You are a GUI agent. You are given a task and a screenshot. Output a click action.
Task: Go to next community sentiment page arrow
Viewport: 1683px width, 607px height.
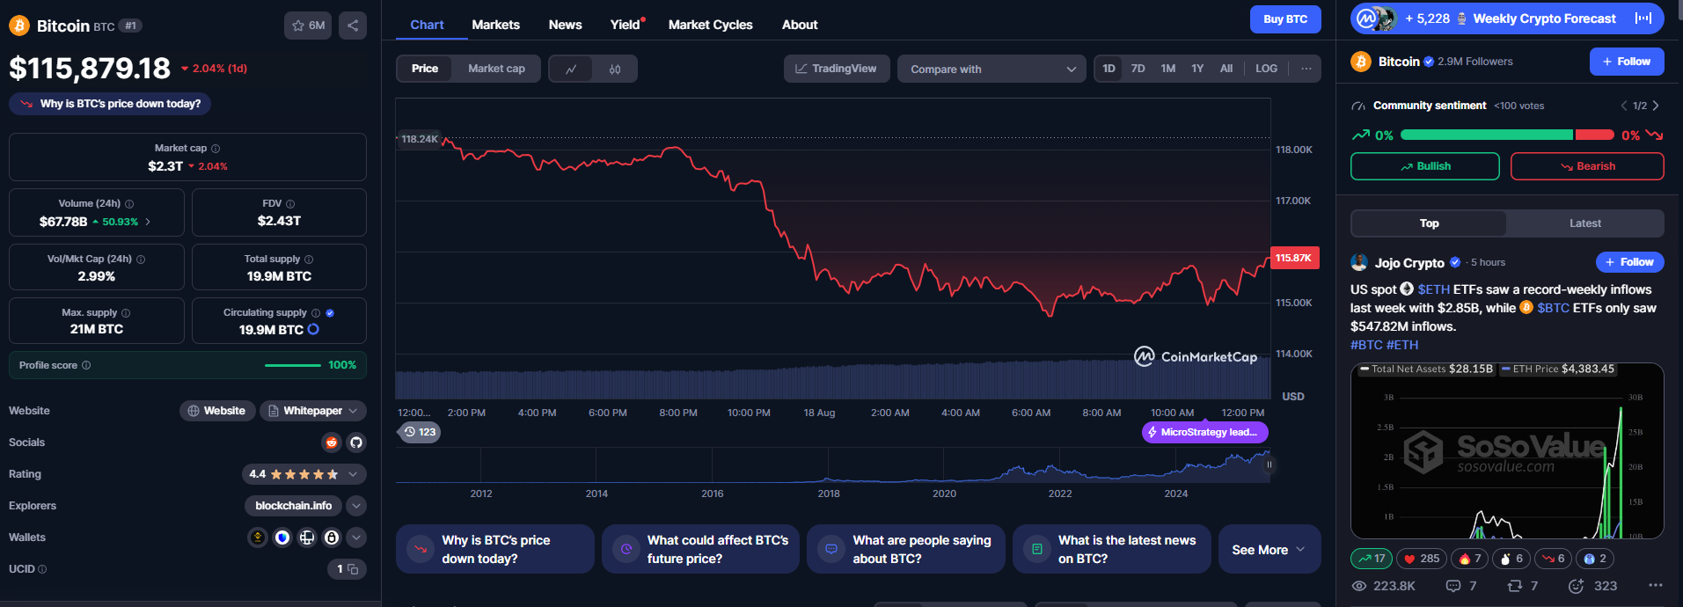[x=1656, y=106]
